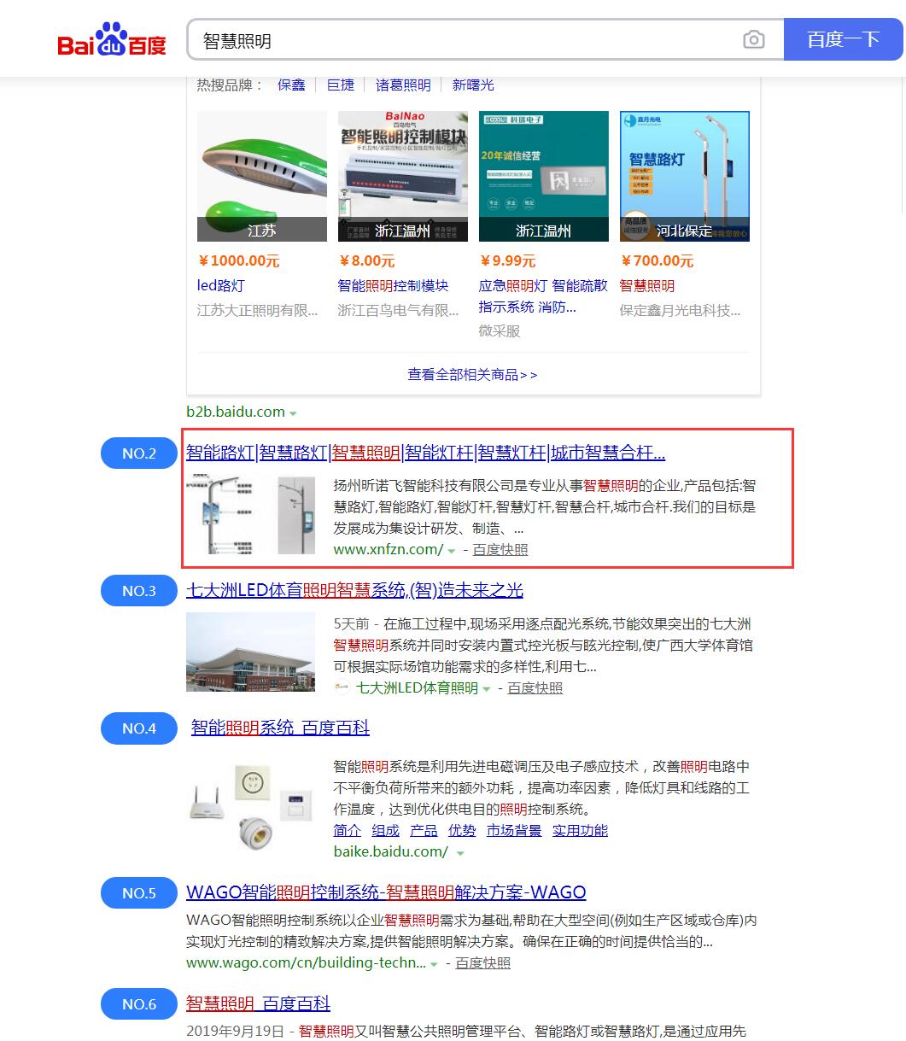This screenshot has height=1041, width=906.
Task: Open hot brand link 诸葛照明
Action: coord(403,85)
